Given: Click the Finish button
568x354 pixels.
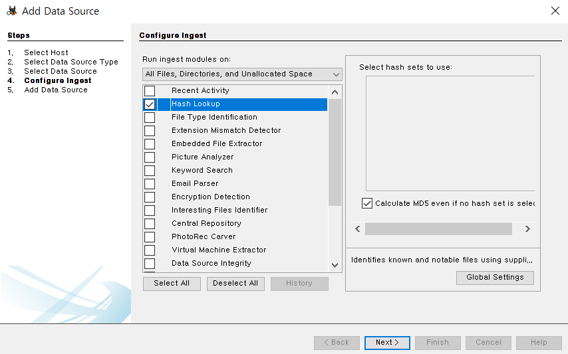Looking at the screenshot, I should coord(438,343).
